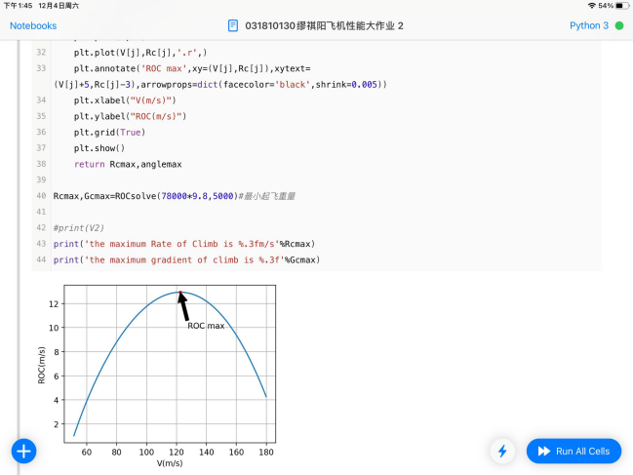Click the V(m/s) x-axis label
633x475 pixels.
click(170, 463)
